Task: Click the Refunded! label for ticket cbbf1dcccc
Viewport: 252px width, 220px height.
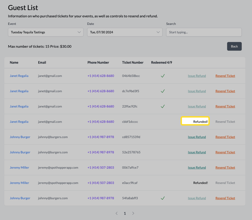Action: [x=200, y=121]
